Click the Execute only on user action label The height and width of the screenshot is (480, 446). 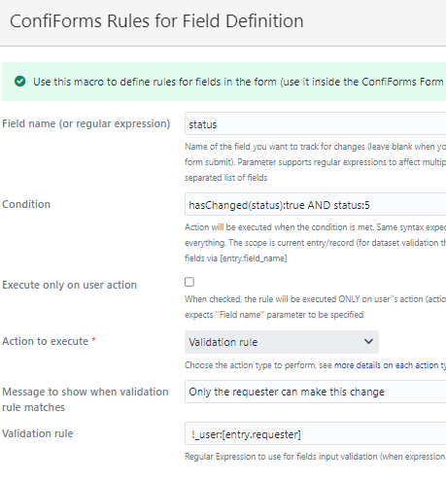pos(69,285)
